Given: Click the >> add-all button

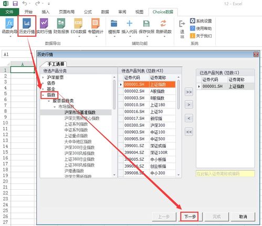Looking at the screenshot, I should click(x=189, y=92).
